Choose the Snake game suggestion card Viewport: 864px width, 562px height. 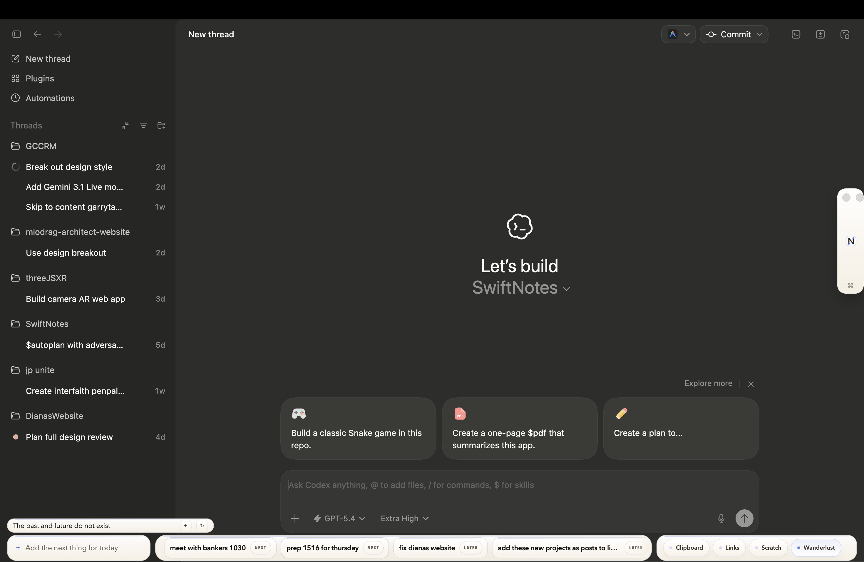pos(358,428)
